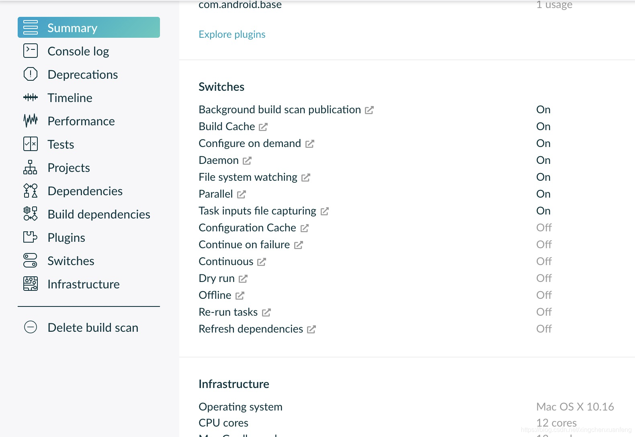Screen dimensions: 635x437
Task: Select Switches in the sidebar
Action: [71, 261]
